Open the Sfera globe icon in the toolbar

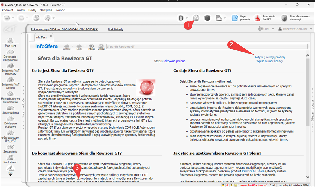pyautogui.click(x=196, y=18)
